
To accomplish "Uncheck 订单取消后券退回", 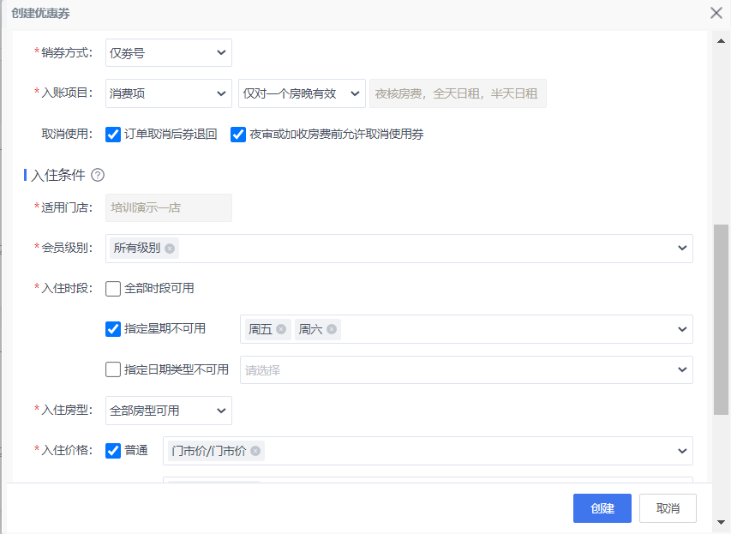I will coord(113,135).
